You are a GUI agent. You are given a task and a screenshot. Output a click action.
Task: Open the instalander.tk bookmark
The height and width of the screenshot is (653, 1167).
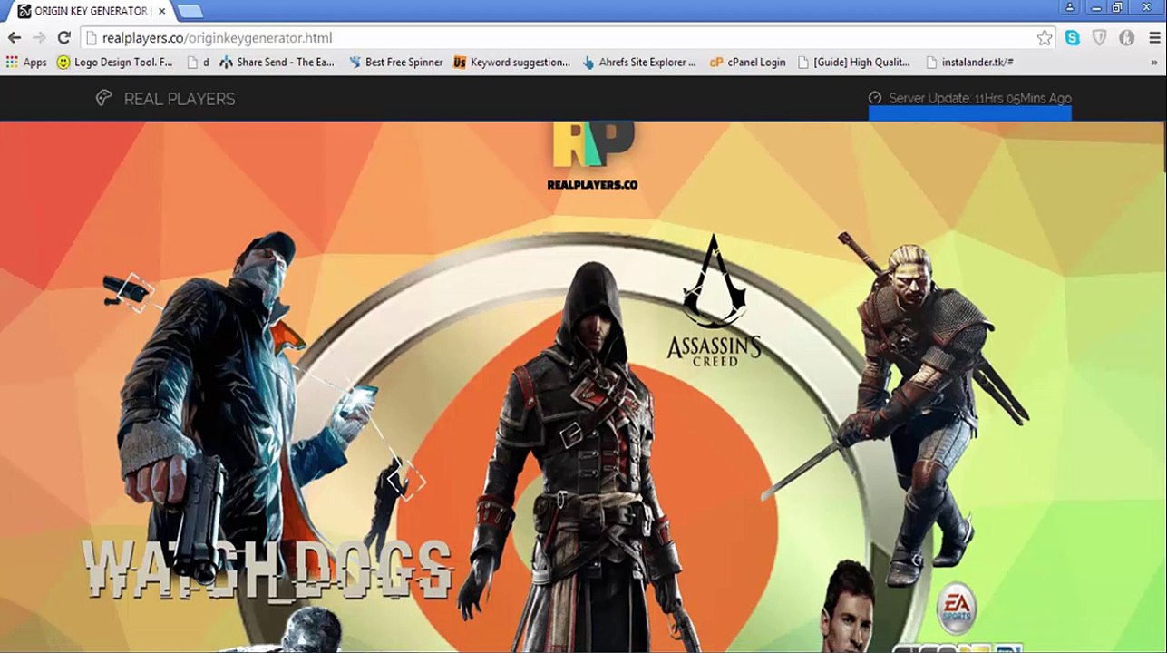point(969,63)
